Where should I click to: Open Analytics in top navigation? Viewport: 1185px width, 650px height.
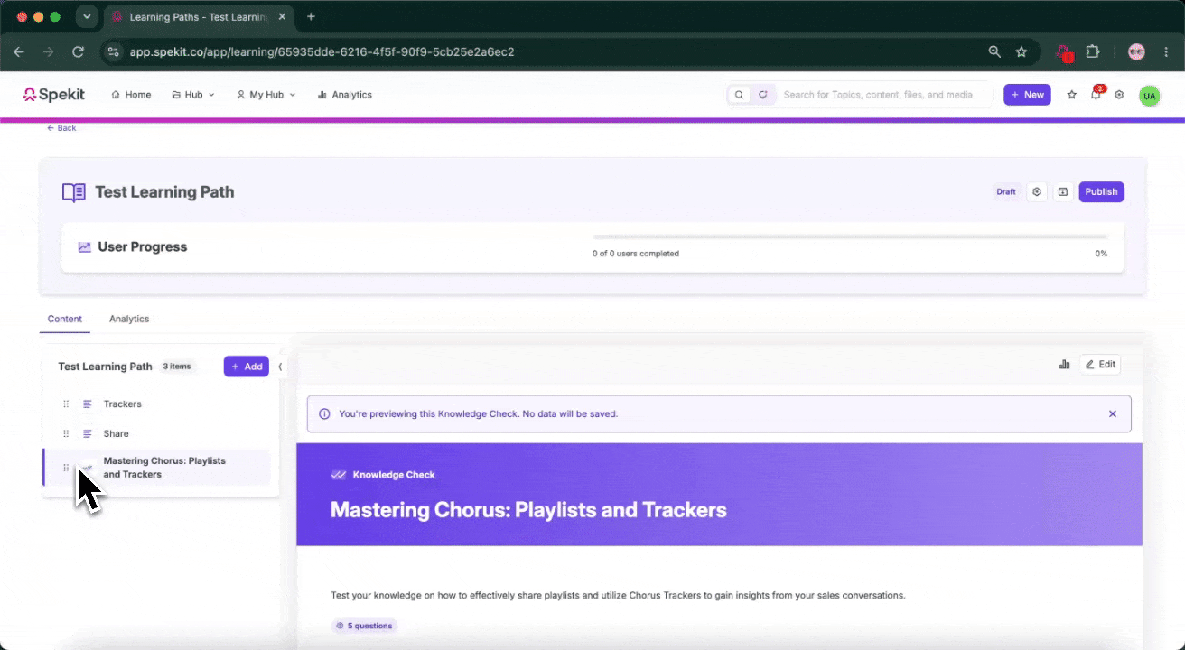pyautogui.click(x=344, y=95)
